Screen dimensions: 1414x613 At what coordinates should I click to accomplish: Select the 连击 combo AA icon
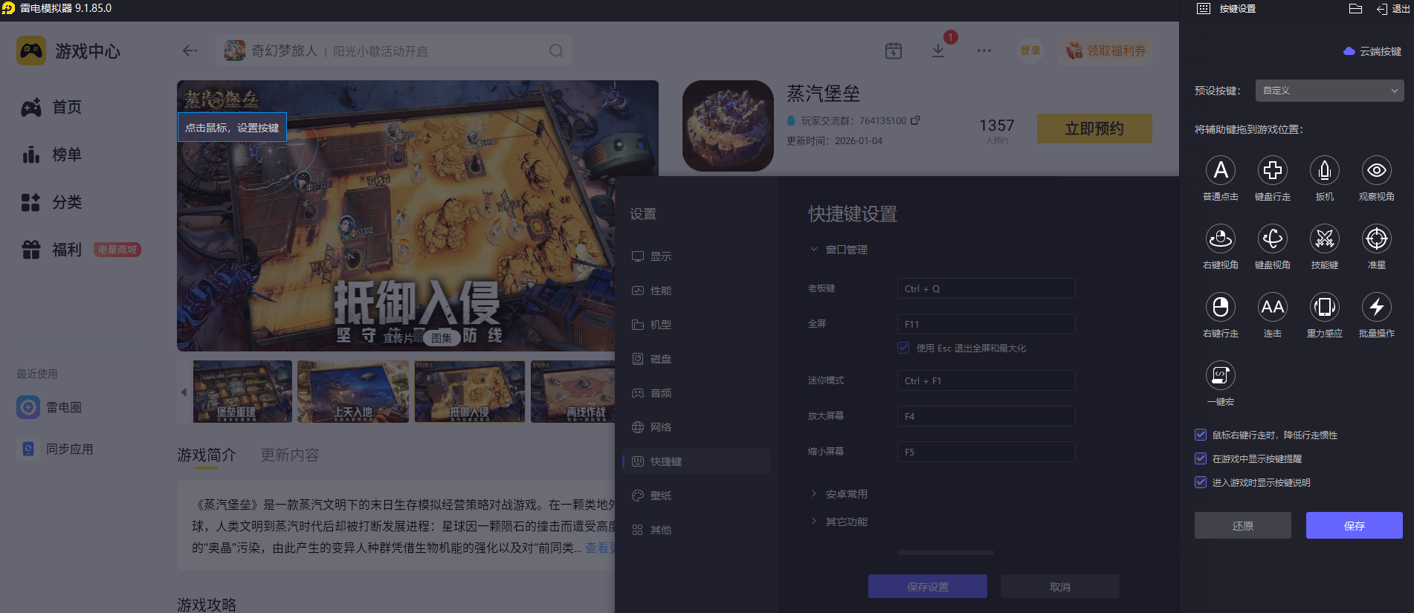tap(1272, 307)
